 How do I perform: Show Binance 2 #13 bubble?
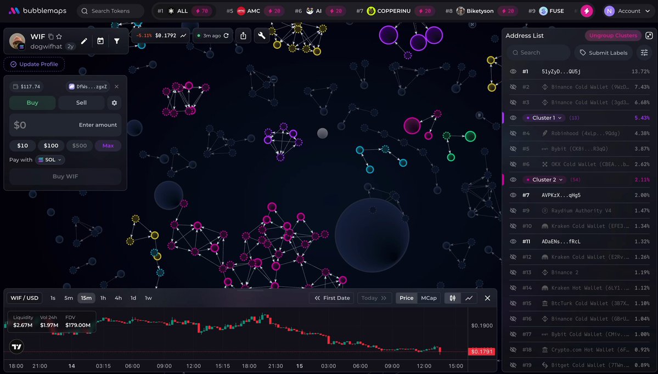point(513,273)
